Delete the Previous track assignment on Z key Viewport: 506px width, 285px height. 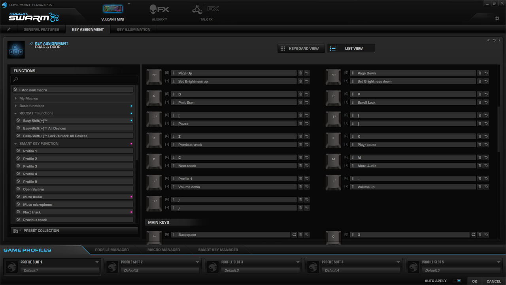click(x=300, y=145)
